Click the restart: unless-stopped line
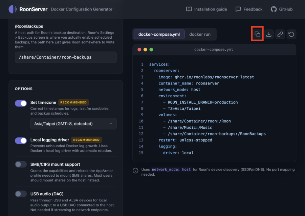 click(x=185, y=140)
